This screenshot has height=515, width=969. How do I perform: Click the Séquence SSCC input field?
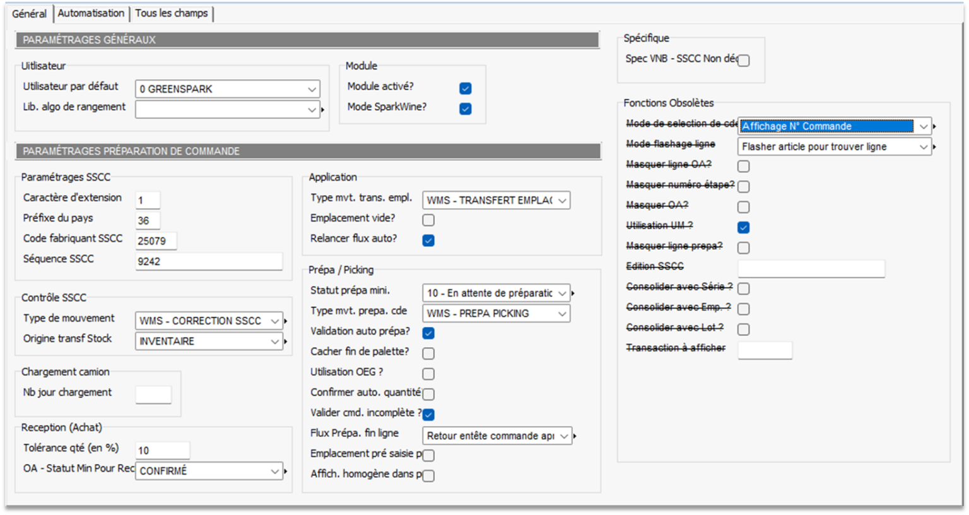pos(209,261)
